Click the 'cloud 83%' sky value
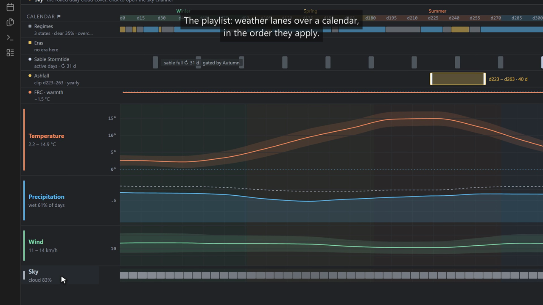Image resolution: width=543 pixels, height=305 pixels. (x=40, y=280)
